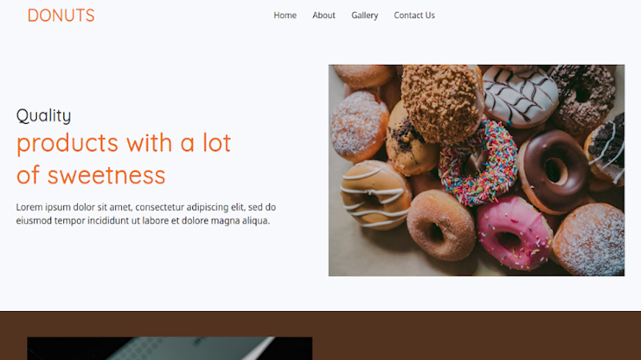The image size is (641, 360).
Task: Click the plain cinnamon sugar ring donut
Action: click(441, 225)
